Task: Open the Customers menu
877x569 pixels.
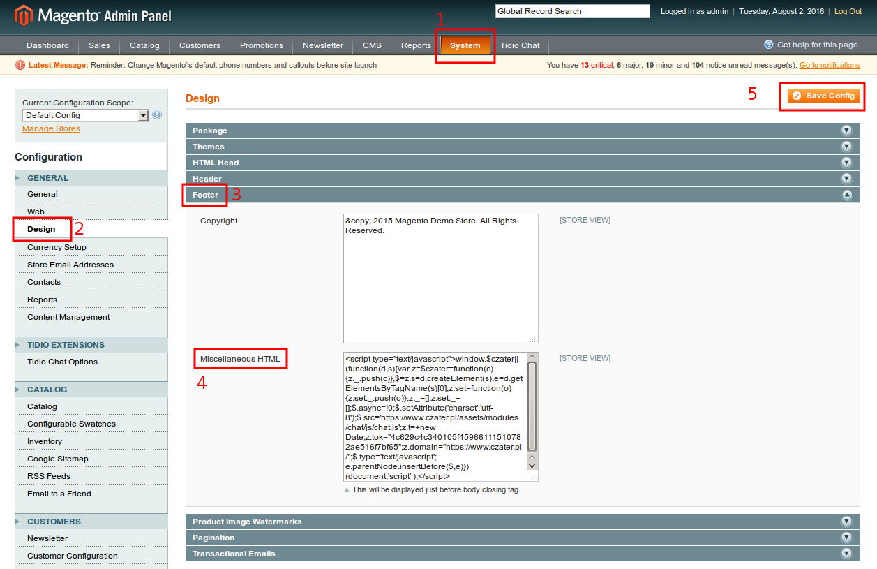Action: (200, 45)
